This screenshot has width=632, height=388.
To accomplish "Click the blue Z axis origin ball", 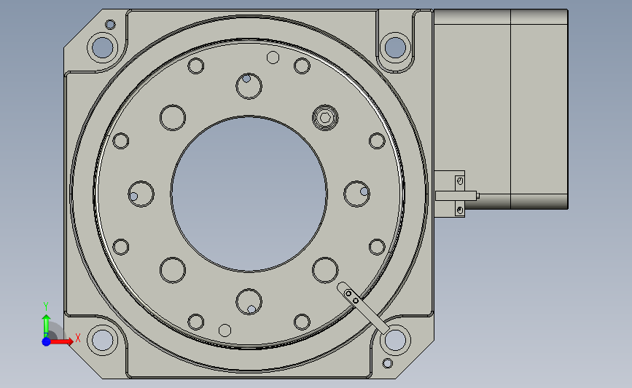I will (x=46, y=341).
